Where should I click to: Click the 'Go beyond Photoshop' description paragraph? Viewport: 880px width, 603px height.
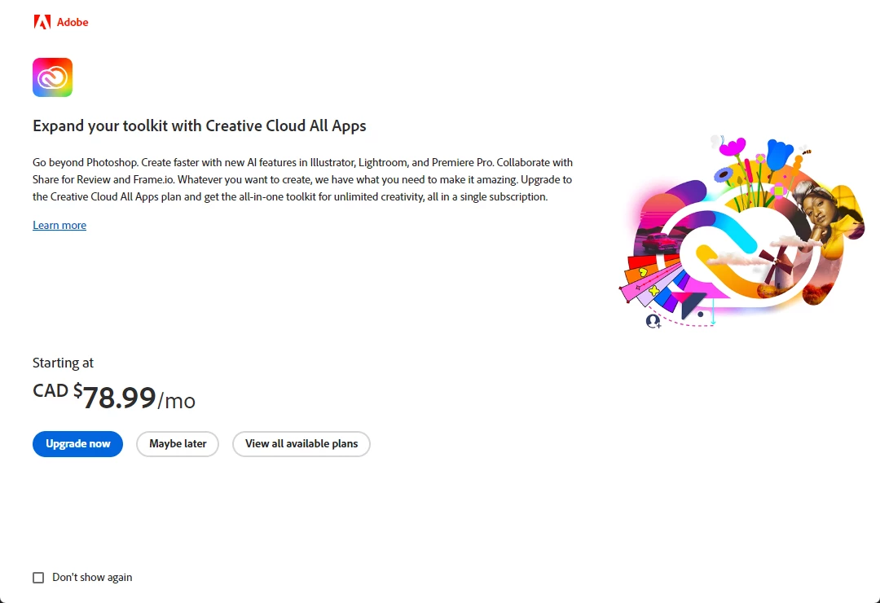[302, 179]
